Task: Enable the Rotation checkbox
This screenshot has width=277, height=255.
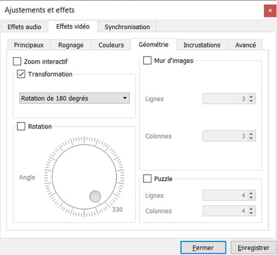Action: [21, 126]
